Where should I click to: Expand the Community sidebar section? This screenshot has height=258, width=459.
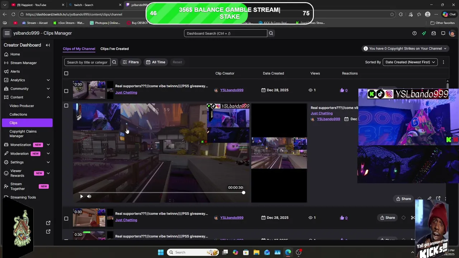pos(48,89)
